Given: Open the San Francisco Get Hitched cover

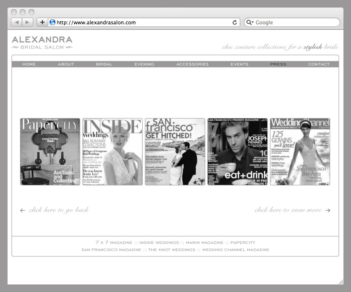Looking at the screenshot, I should (x=175, y=152).
